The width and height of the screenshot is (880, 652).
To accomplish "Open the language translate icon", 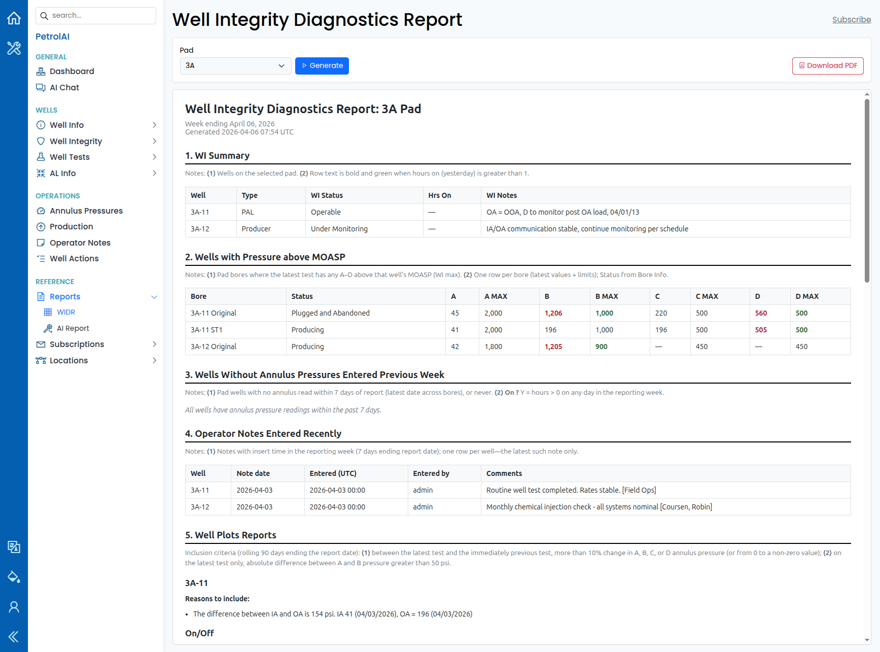I will (x=14, y=546).
